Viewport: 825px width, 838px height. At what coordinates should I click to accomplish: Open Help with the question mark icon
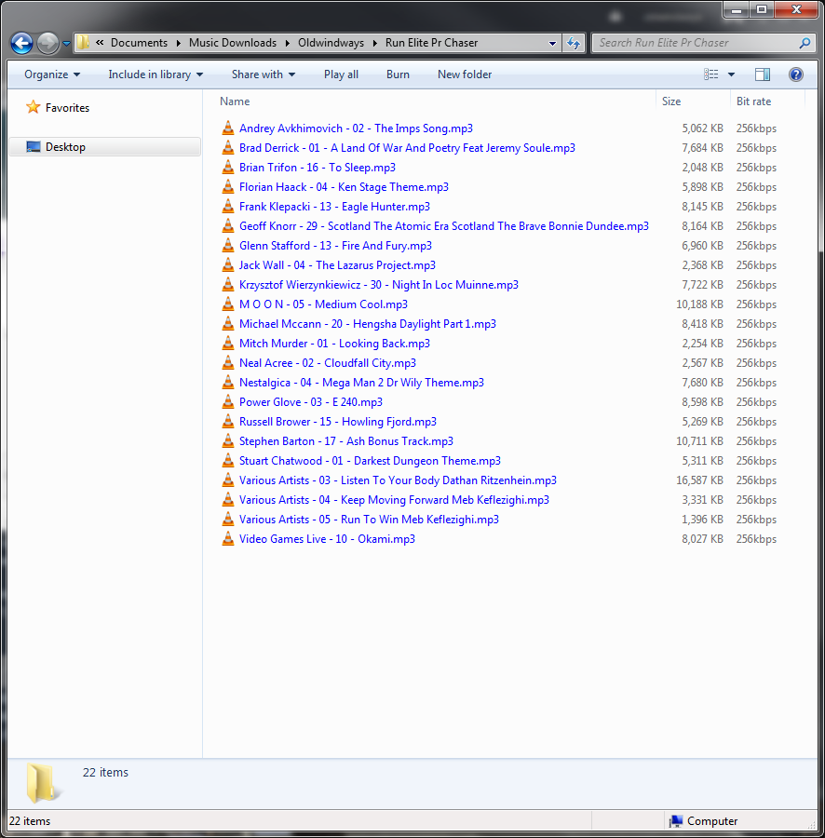pyautogui.click(x=795, y=74)
